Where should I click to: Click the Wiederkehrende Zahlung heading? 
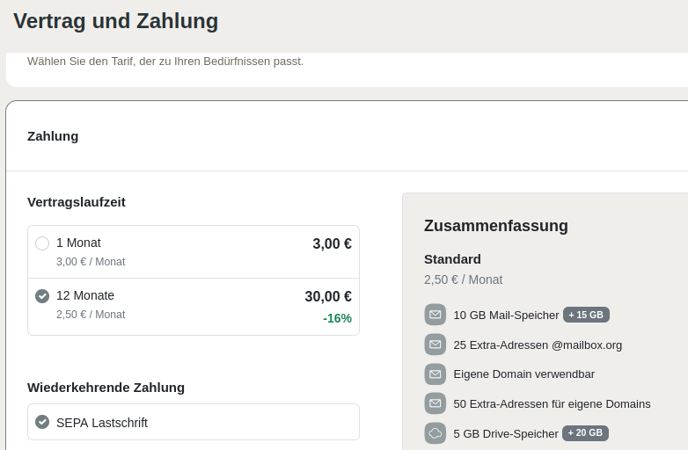click(x=106, y=388)
